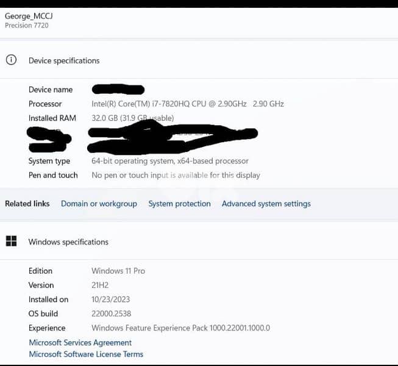398x366 pixels.
Task: Click the Windows logo beside Windows specifications
Action: point(11,241)
